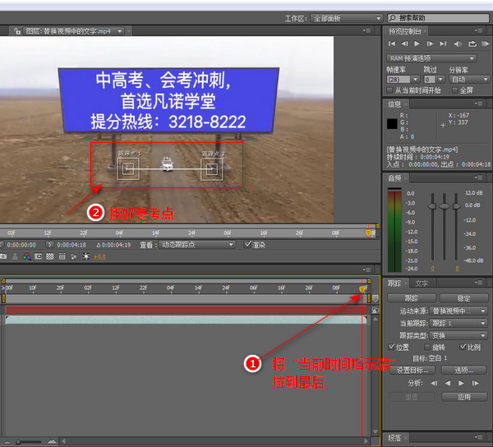The image size is (493, 447).
Task: Click the 应用 button
Action: click(x=464, y=397)
